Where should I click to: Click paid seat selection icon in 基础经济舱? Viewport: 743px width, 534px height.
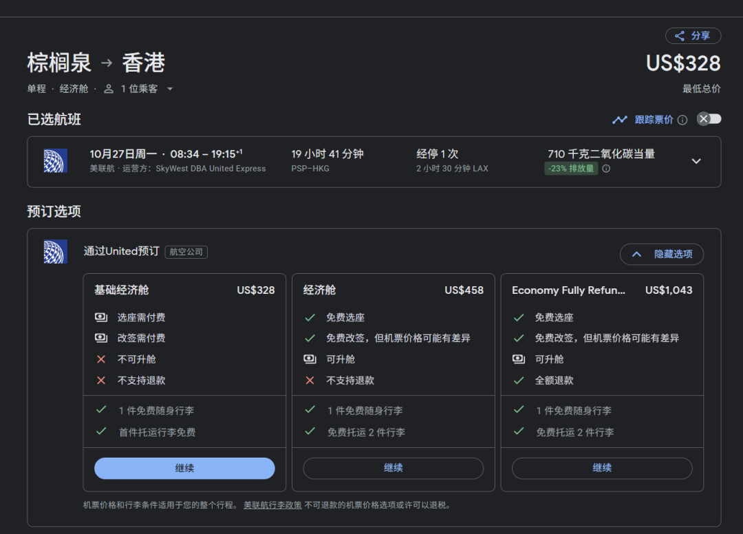pos(101,317)
